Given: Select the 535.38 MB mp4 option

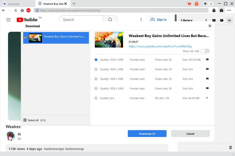Looking at the screenshot, I should (96, 60).
